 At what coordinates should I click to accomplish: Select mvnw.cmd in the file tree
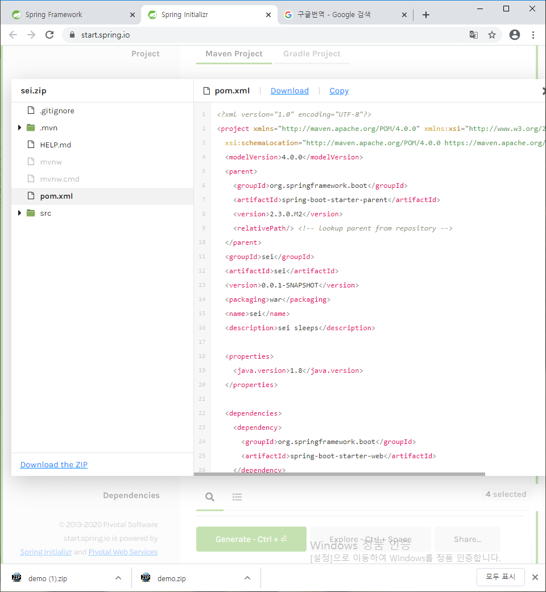(x=102, y=179)
